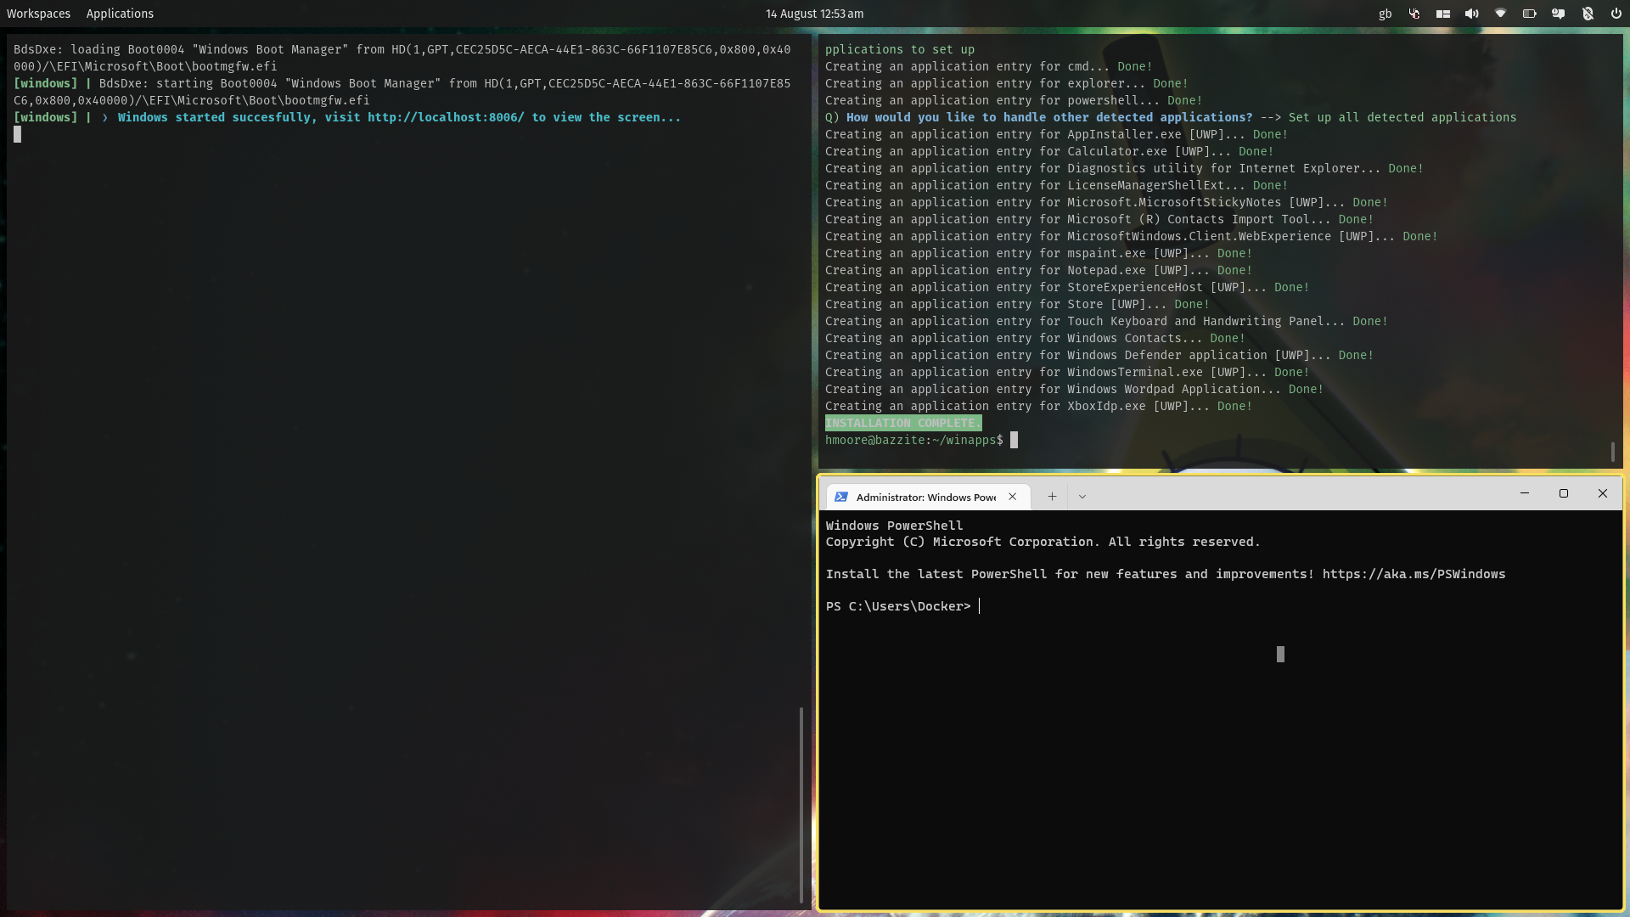
Task: Open the sound volume tray icon
Action: click(1471, 14)
